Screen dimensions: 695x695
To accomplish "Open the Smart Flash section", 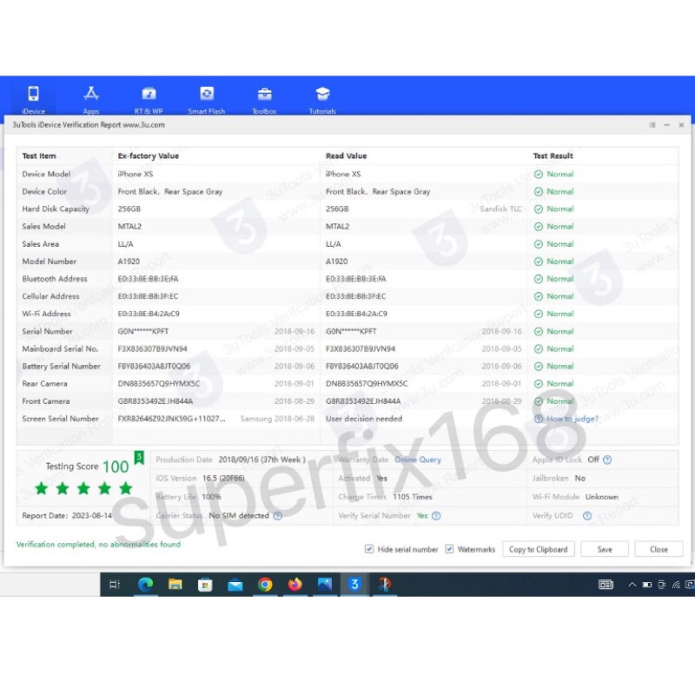I will 207,94.
